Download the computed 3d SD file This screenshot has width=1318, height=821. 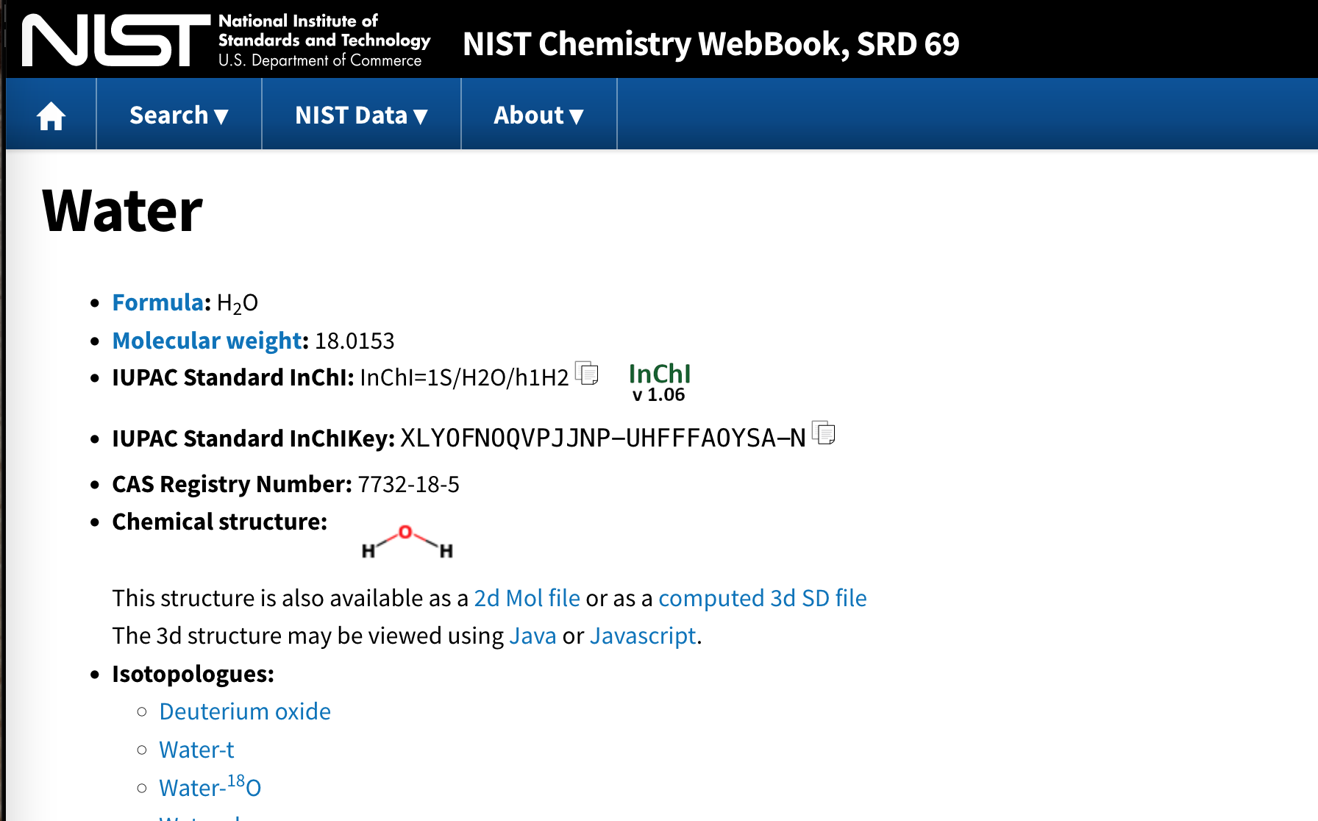click(763, 598)
